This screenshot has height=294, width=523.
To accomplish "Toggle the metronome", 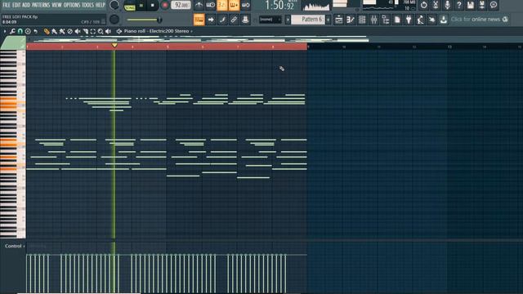I will click(x=199, y=5).
